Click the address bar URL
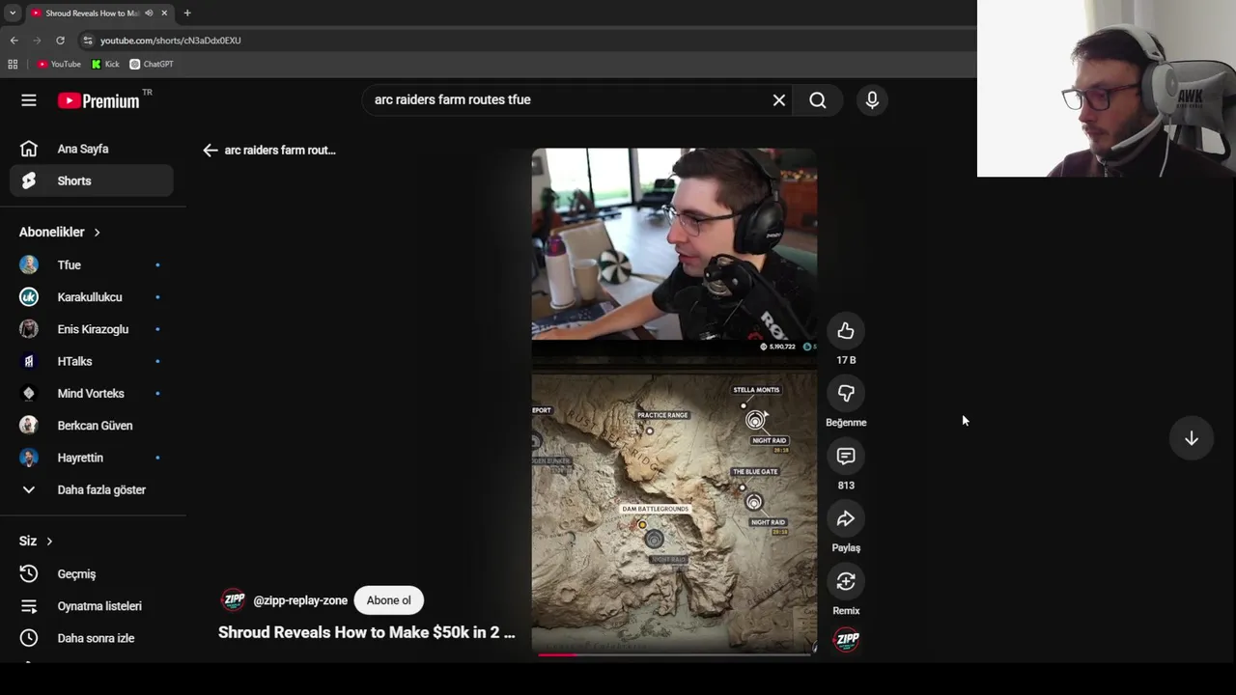This screenshot has width=1236, height=695. (171, 41)
